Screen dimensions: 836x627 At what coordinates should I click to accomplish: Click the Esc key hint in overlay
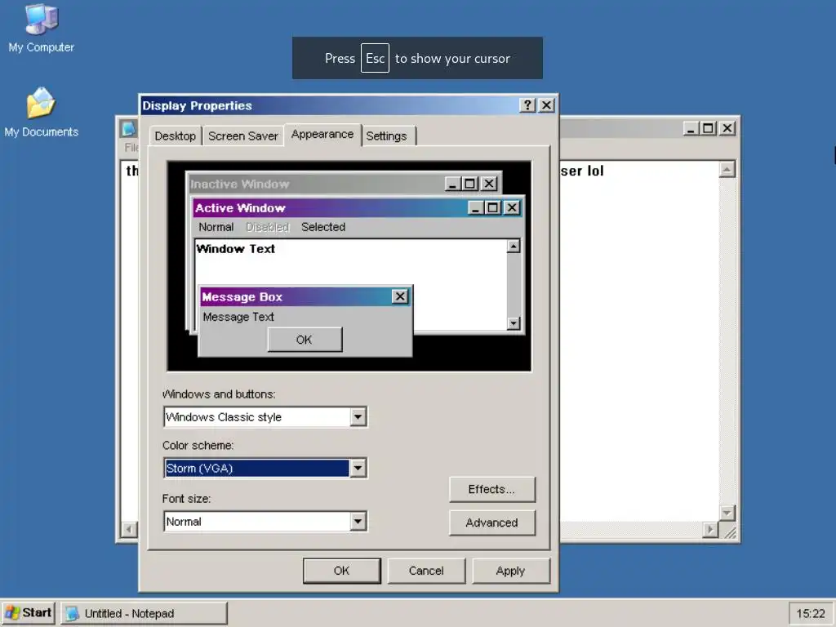(375, 58)
